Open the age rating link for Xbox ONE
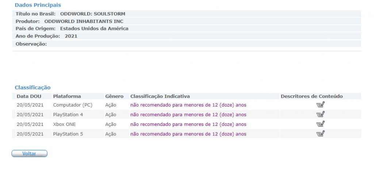374x170 pixels. point(188,124)
